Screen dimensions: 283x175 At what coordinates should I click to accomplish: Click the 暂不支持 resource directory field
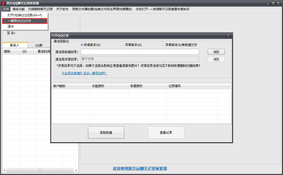(x=140, y=59)
